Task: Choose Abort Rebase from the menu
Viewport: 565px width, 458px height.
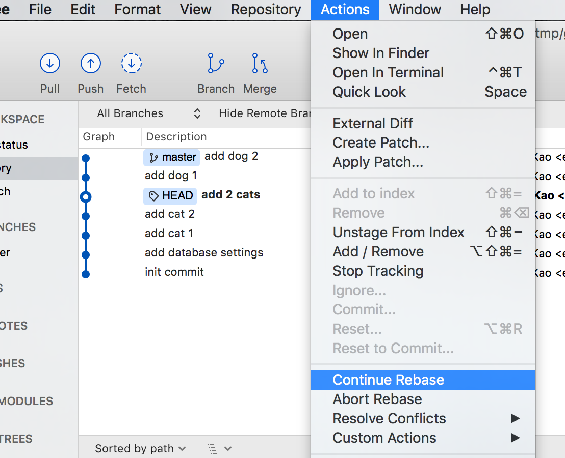Action: 377,399
